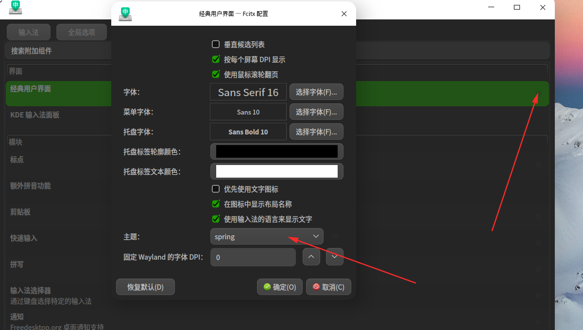This screenshot has width=583, height=330.
Task: Open configure gear for 标点 module
Action: 538,165
